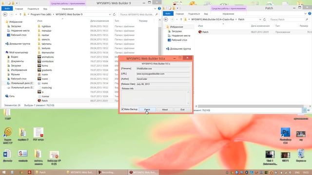The width and height of the screenshot is (312, 175).
Task: Open address bar dropdown in the Patch window
Action: tap(260, 19)
